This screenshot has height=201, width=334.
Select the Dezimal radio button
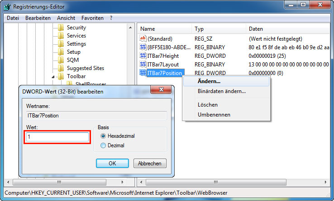click(x=103, y=145)
